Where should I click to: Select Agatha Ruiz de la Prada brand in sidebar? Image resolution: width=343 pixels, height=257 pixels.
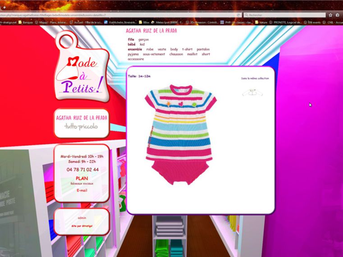pyautogui.click(x=82, y=118)
